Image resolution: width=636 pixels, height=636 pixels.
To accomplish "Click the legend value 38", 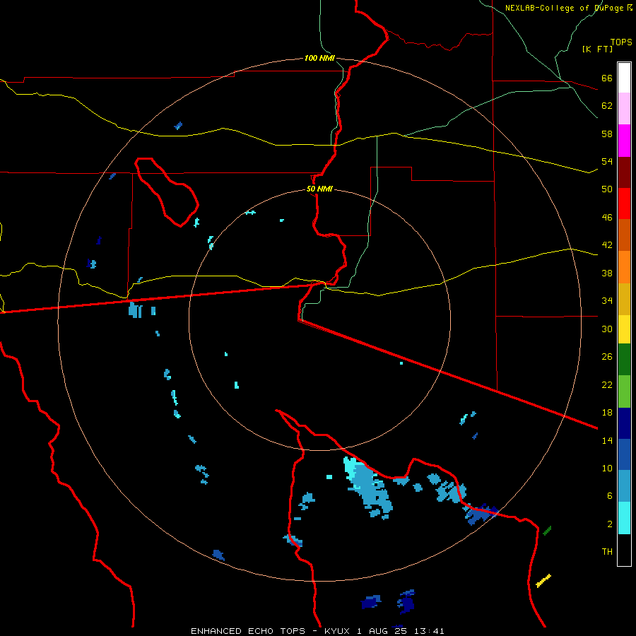I will (607, 273).
